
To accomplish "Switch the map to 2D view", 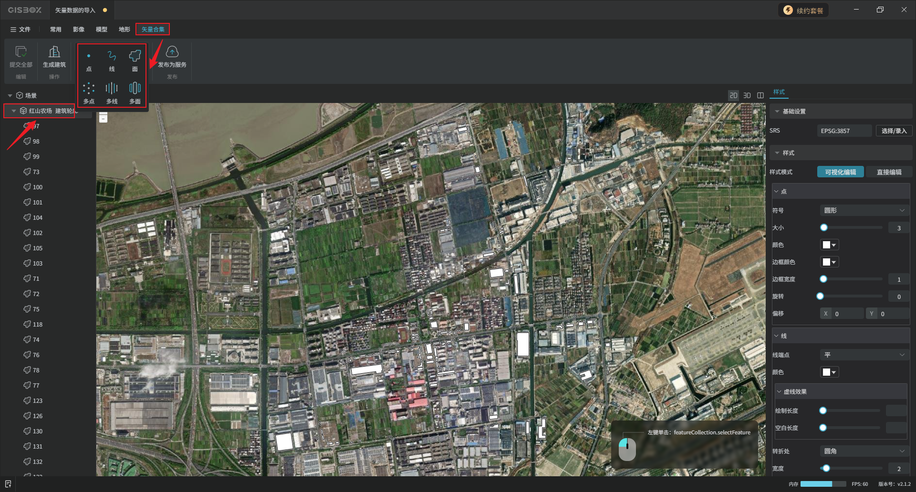I will pyautogui.click(x=733, y=95).
